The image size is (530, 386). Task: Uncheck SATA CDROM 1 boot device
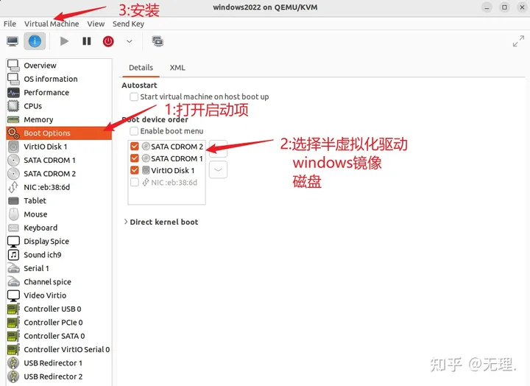[135, 158]
